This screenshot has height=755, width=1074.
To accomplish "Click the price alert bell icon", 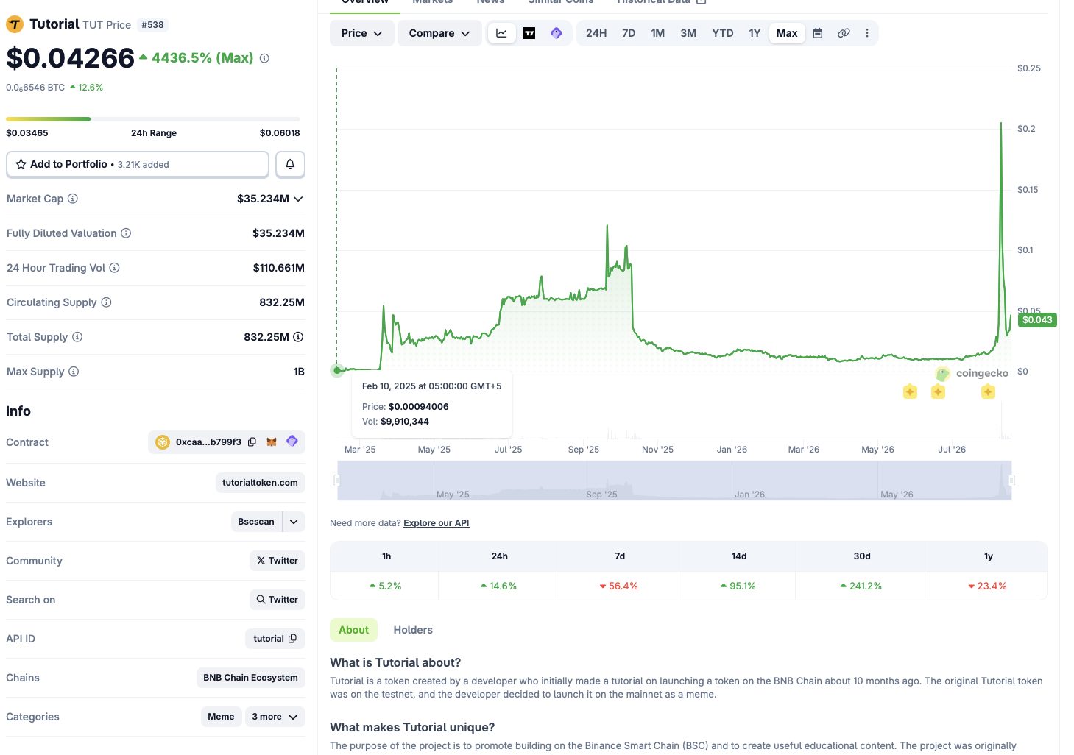I will (290, 164).
